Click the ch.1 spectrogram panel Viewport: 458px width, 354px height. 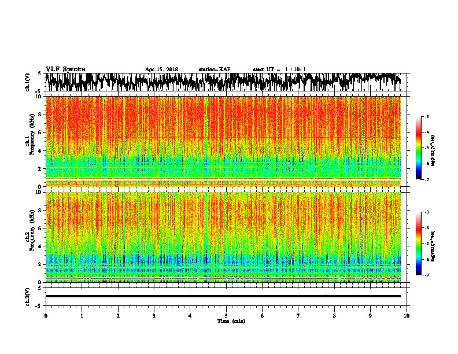coord(223,141)
